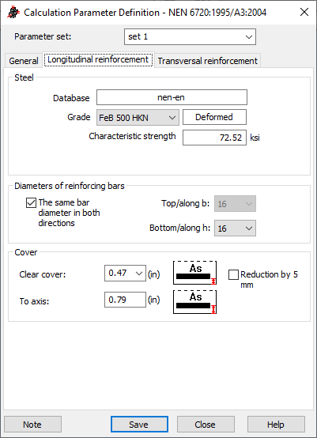Open the Parameter set dropdown
Screen dimensions: 317x438
190,36
